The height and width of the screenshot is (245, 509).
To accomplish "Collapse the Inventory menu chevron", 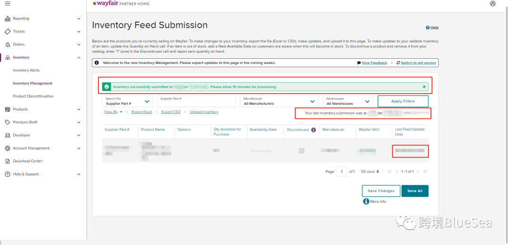I will [79, 57].
